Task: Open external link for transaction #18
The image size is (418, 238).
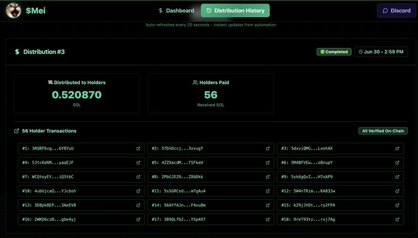Action: pos(397,220)
